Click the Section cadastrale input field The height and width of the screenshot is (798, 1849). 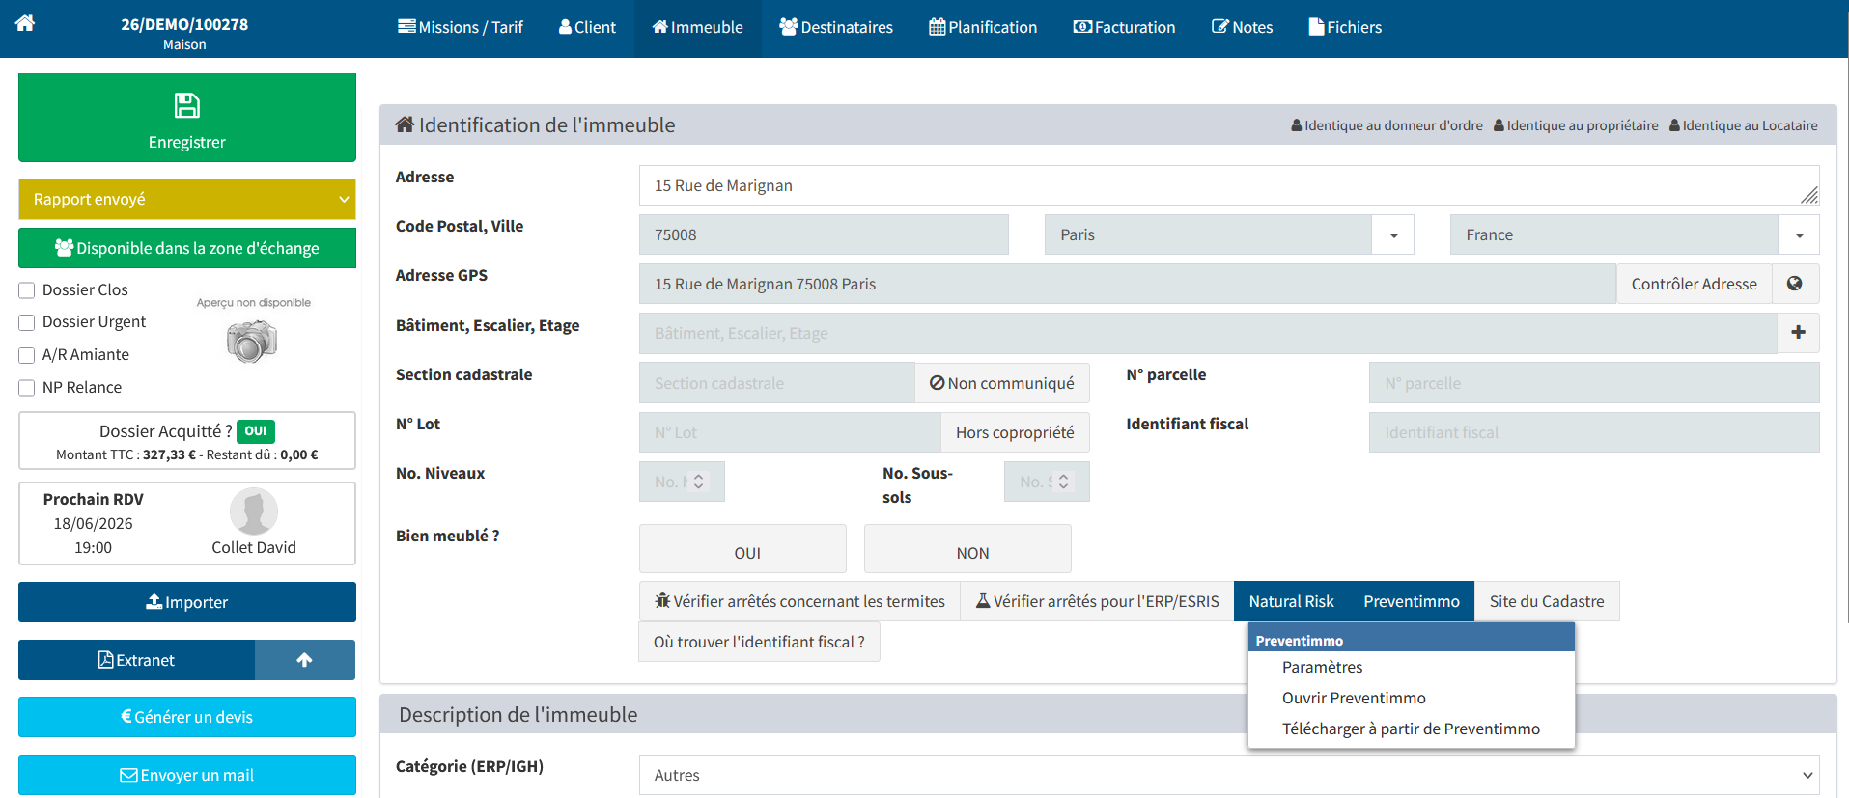[777, 383]
